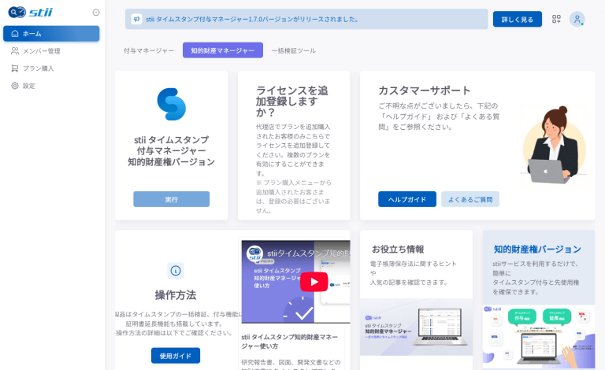This screenshot has width=605, height=370.
Task: Open the 使用ガイド button
Action: point(176,356)
